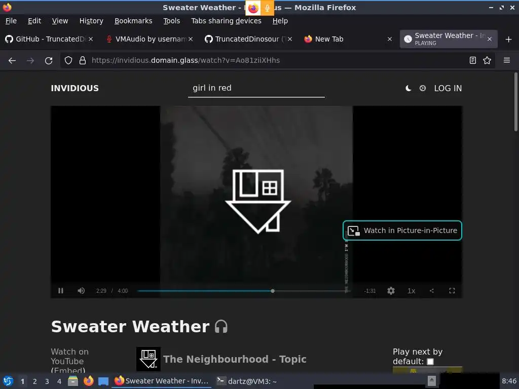
Task: Click the microphone sharing indicator icon
Action: 267,8
